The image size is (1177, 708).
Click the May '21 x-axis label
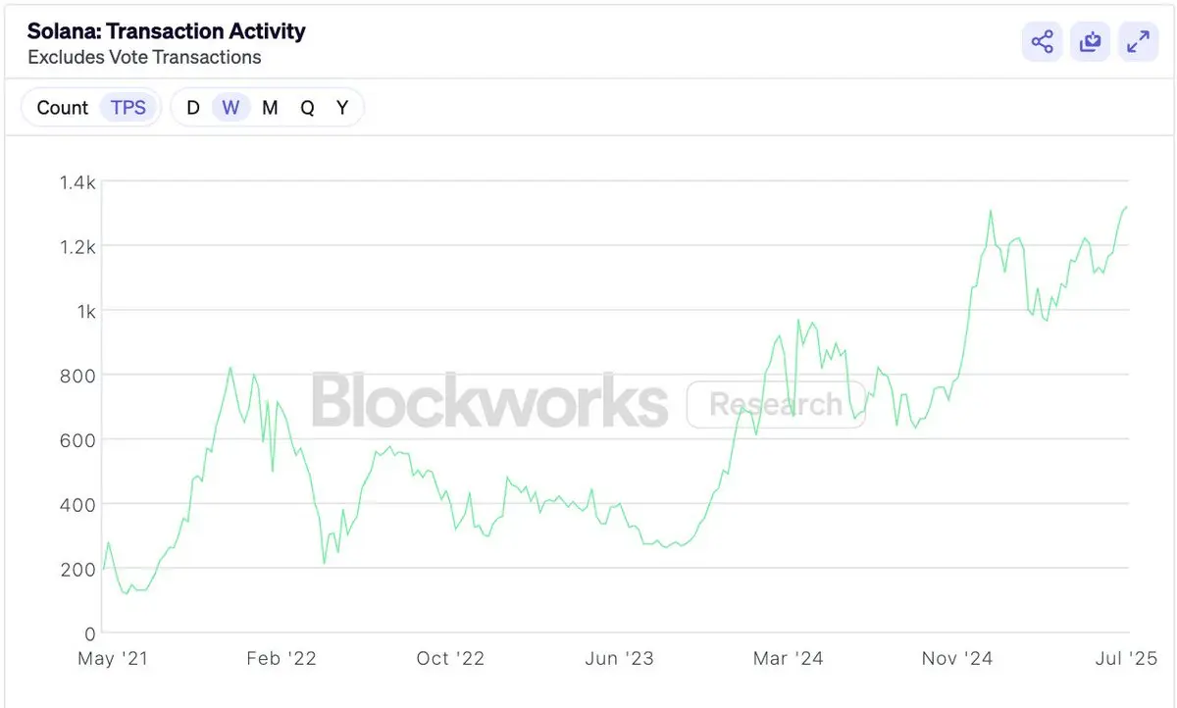113,658
